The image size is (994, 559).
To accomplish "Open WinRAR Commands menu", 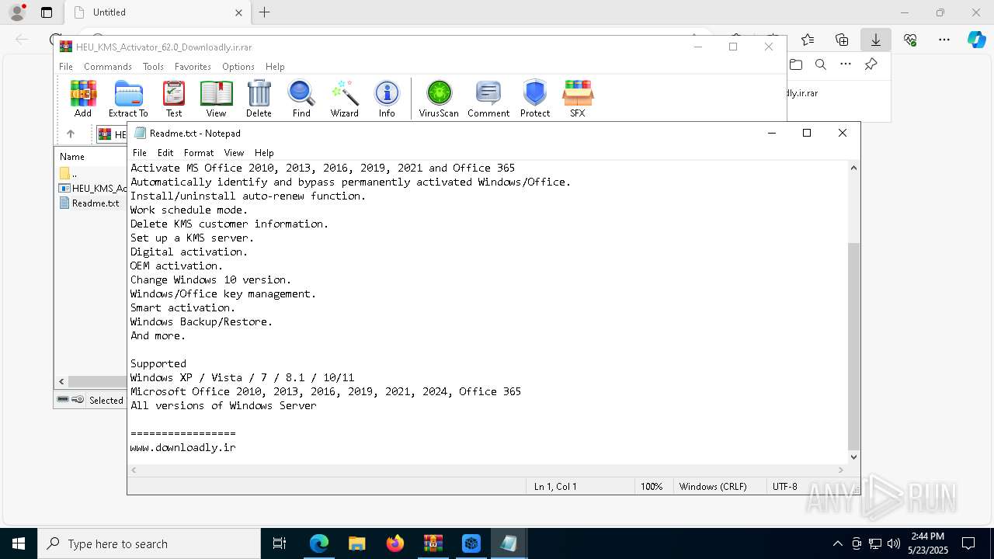I will (108, 67).
